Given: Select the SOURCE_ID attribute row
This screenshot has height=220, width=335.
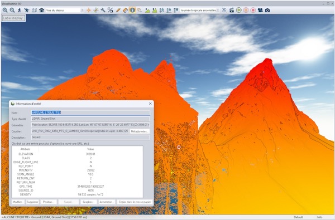Looking at the screenshot, I should tap(78, 190).
